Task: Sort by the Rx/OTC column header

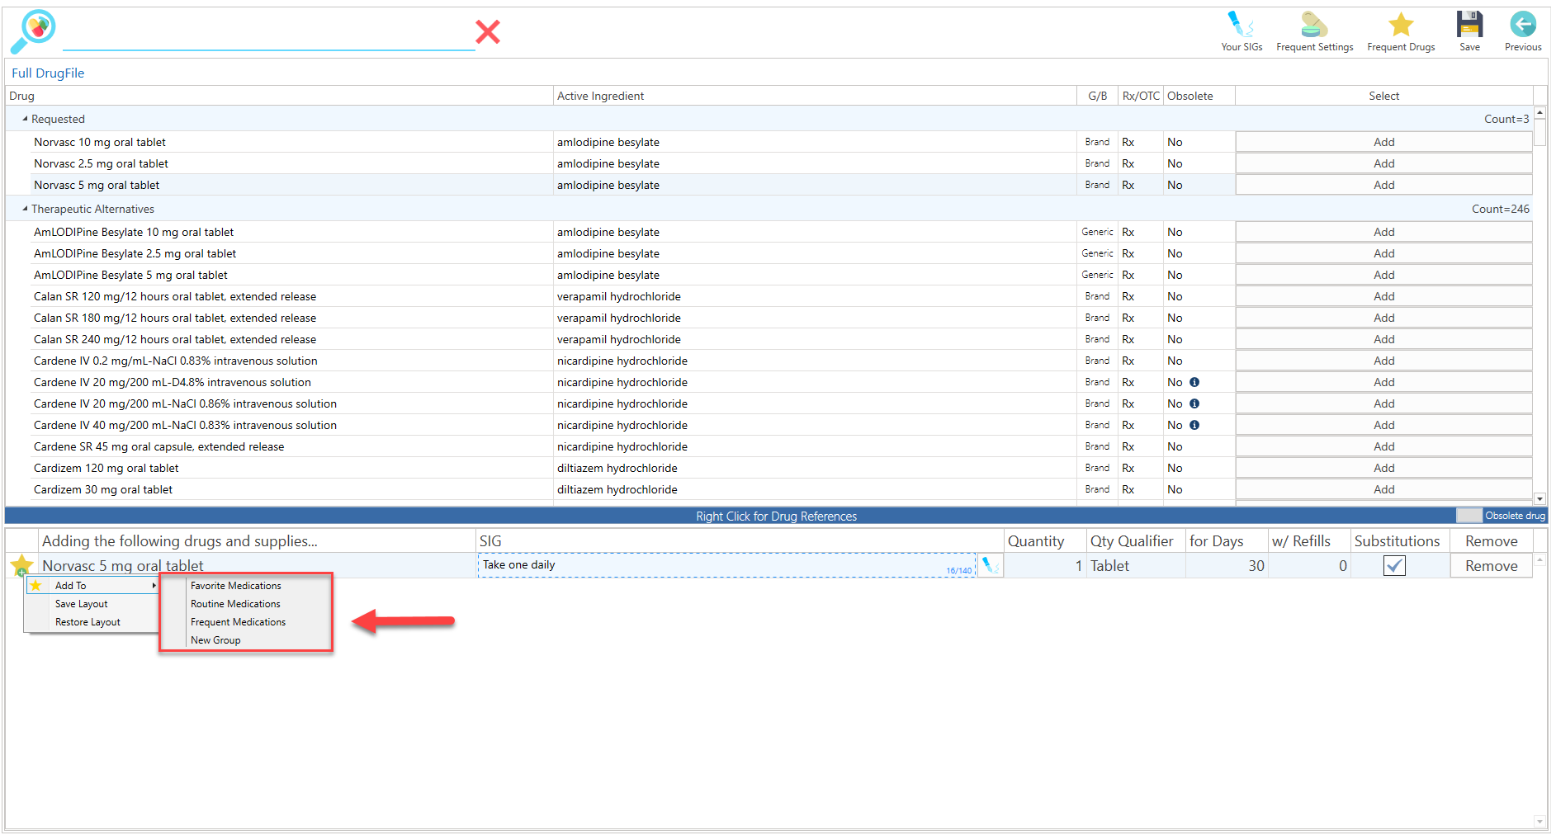Action: 1141,96
